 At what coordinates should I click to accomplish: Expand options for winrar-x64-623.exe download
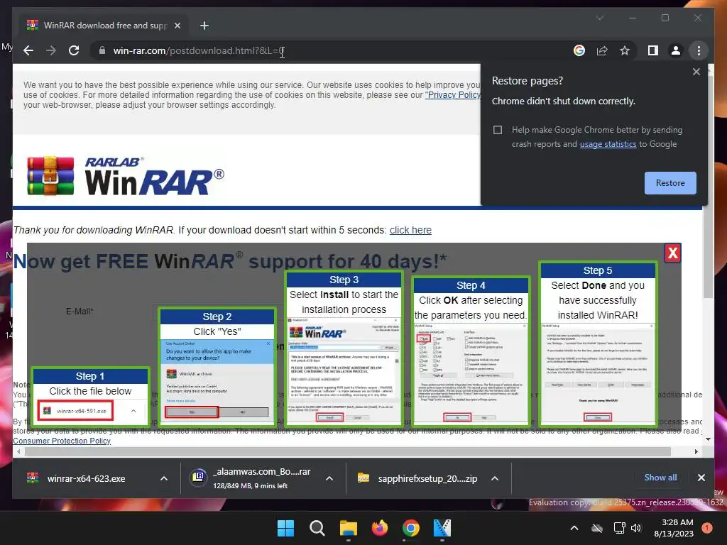(x=164, y=479)
